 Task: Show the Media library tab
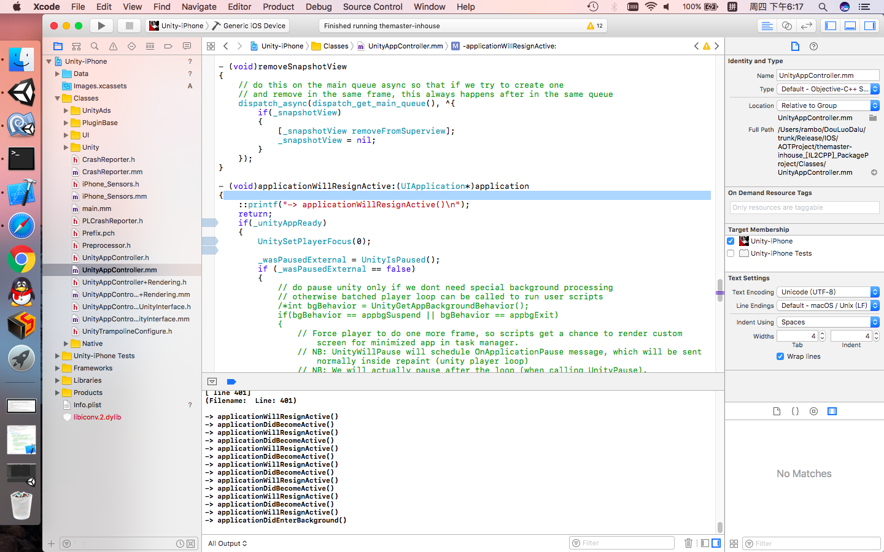(832, 412)
